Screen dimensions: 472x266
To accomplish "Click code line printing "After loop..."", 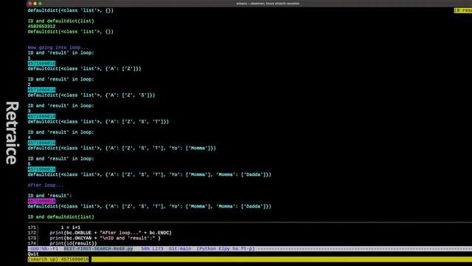I will [x=111, y=233].
